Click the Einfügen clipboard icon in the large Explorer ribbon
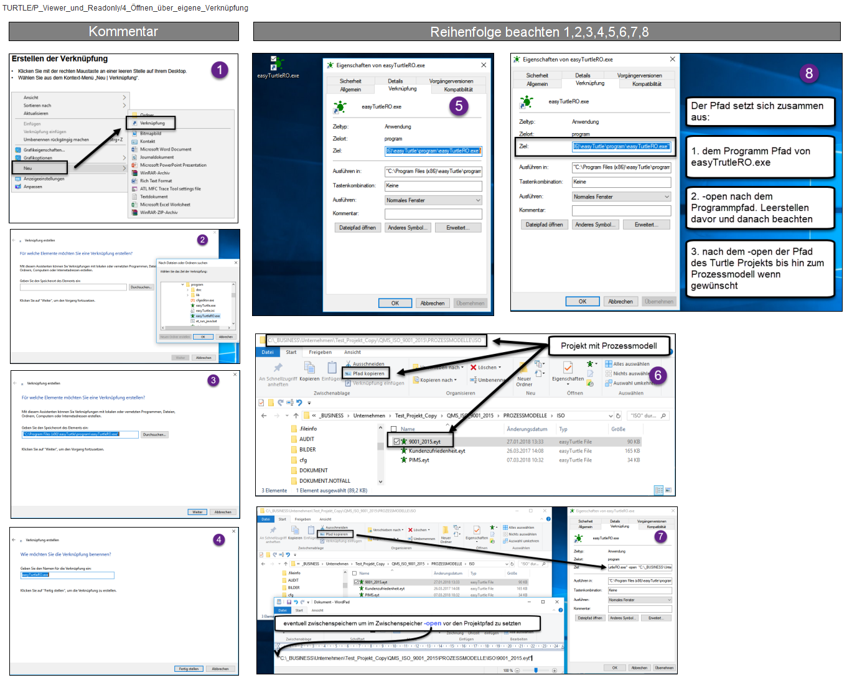Screen dimensions: 847x680 pyautogui.click(x=332, y=367)
